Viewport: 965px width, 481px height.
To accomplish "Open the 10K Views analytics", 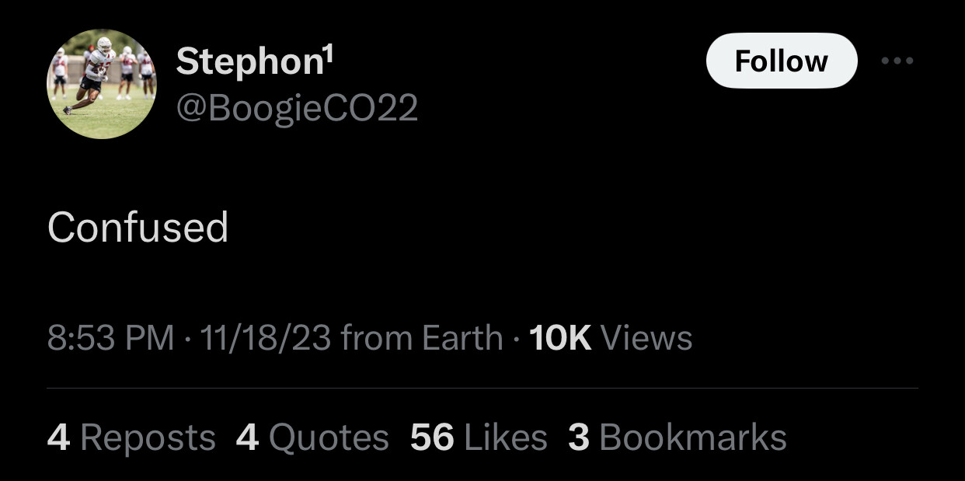I will pos(611,338).
